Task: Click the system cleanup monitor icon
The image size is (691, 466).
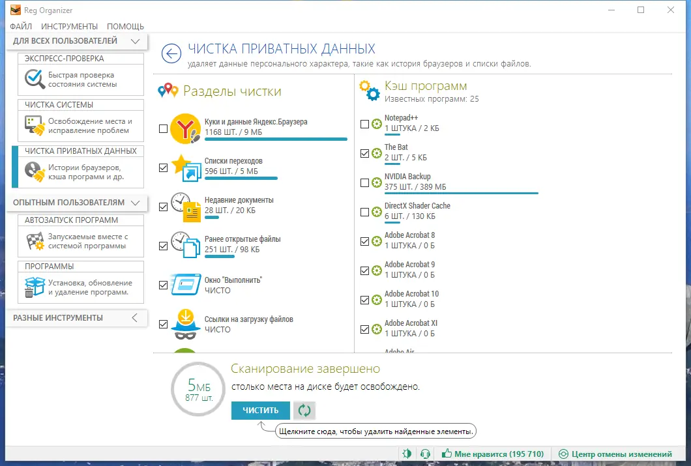Action: [35, 126]
